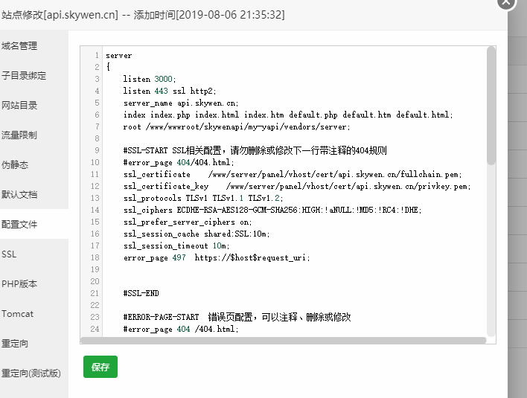The height and width of the screenshot is (398, 527).
Task: Click the #SSL-END comment line
Action: click(x=141, y=293)
